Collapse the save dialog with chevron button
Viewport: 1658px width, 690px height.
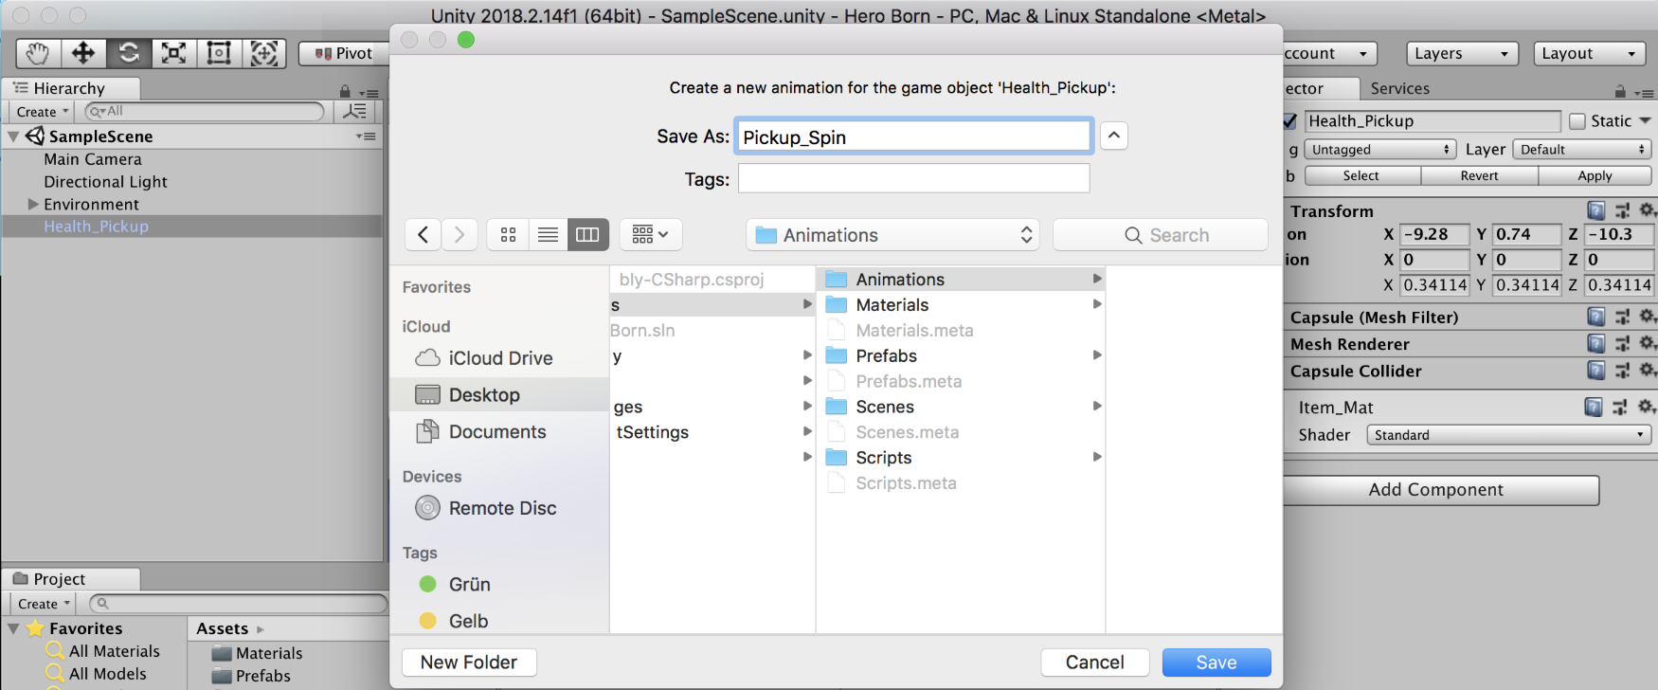(x=1114, y=136)
